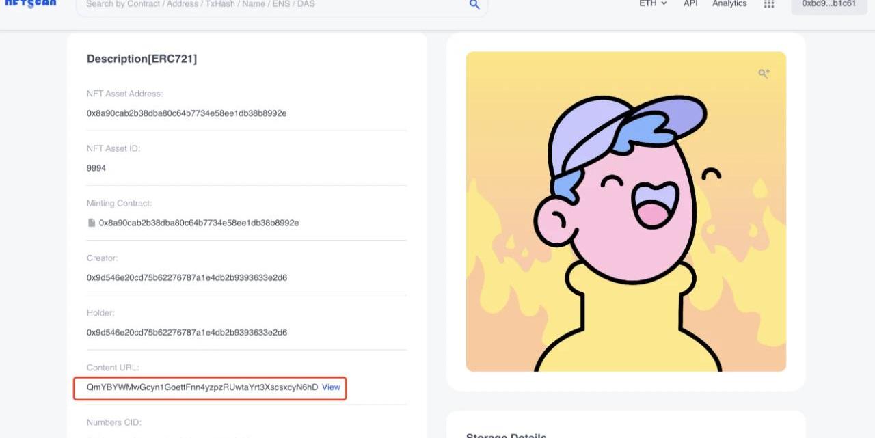Open the Creator address 0x9d546e20...
This screenshot has height=438, width=875.
click(x=187, y=278)
